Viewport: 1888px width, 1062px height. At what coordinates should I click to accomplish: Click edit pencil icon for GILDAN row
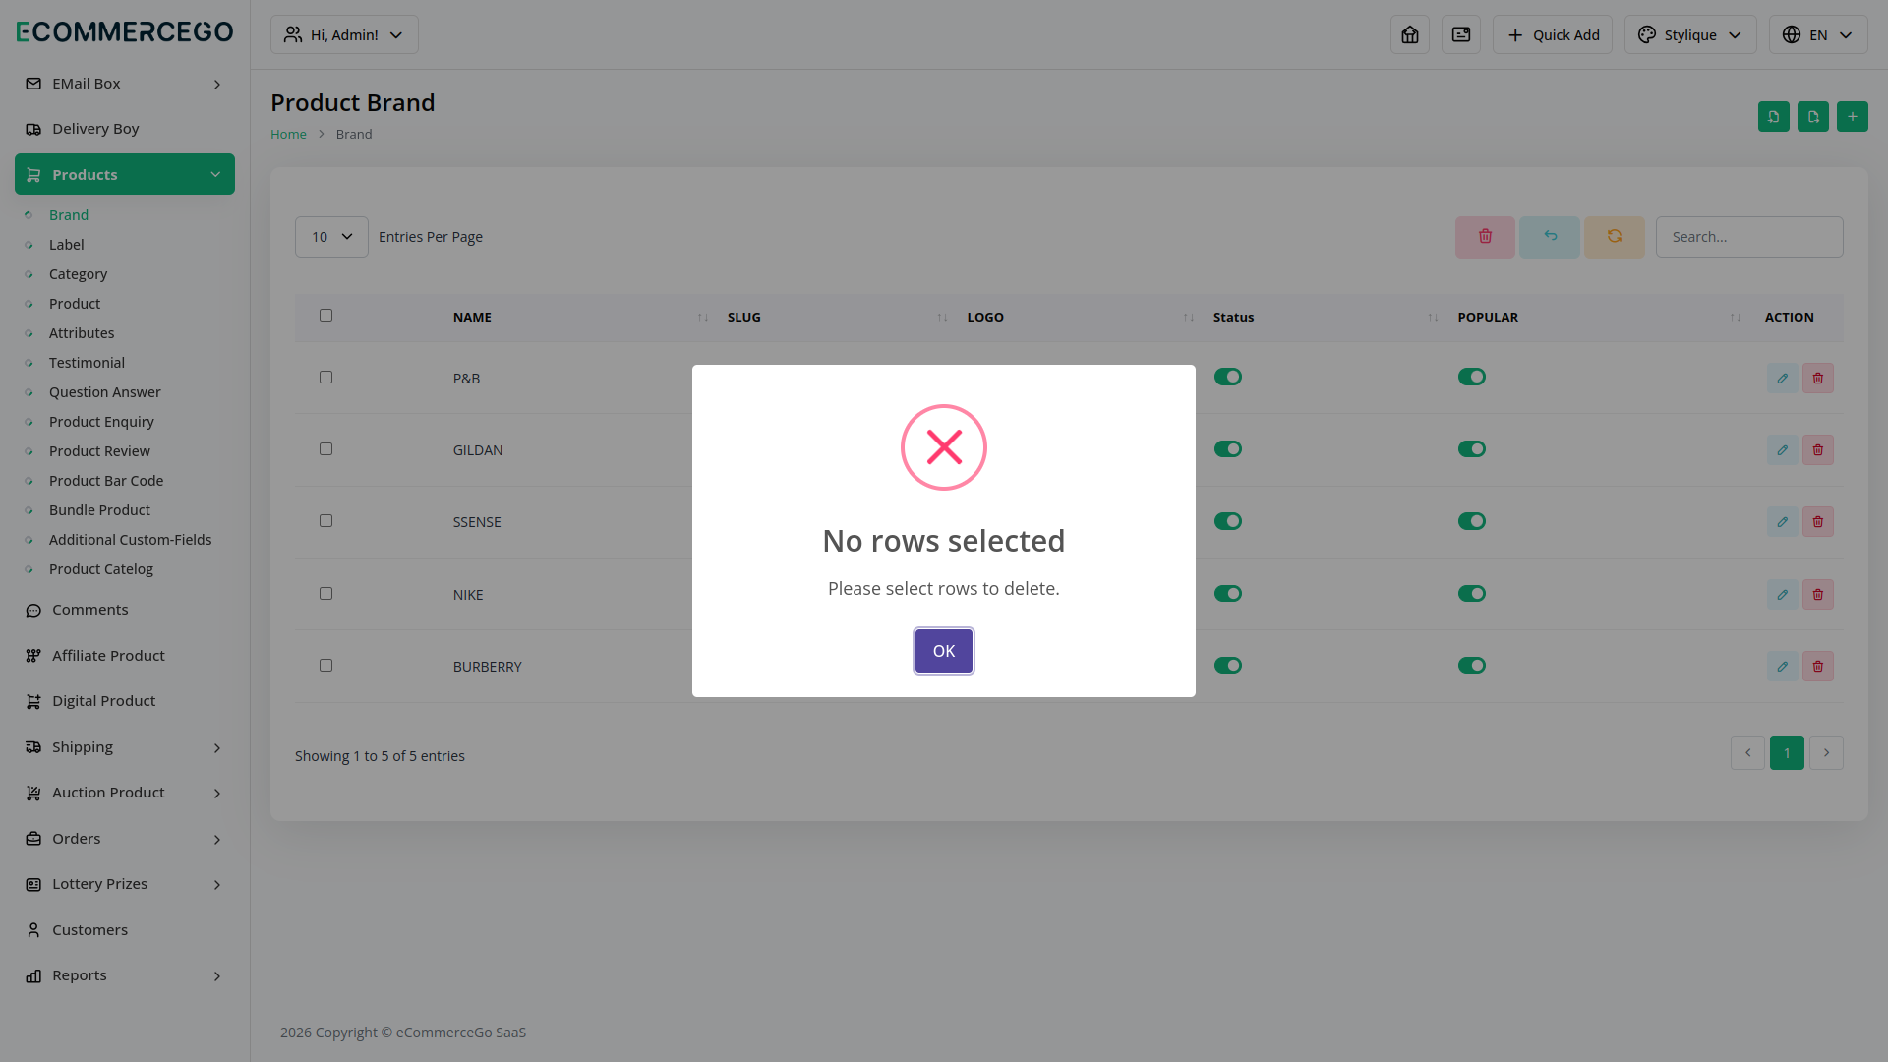click(1782, 450)
